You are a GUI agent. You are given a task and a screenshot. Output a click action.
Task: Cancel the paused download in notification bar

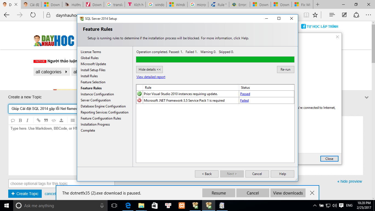point(253,193)
